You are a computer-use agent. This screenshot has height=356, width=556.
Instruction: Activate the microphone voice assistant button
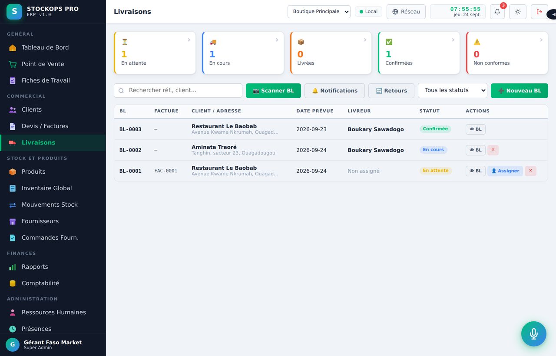pyautogui.click(x=534, y=334)
